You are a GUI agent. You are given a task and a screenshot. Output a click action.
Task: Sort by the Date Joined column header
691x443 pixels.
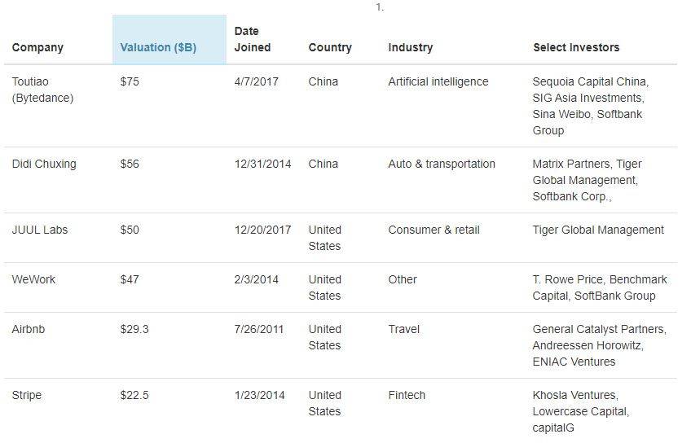tap(253, 39)
